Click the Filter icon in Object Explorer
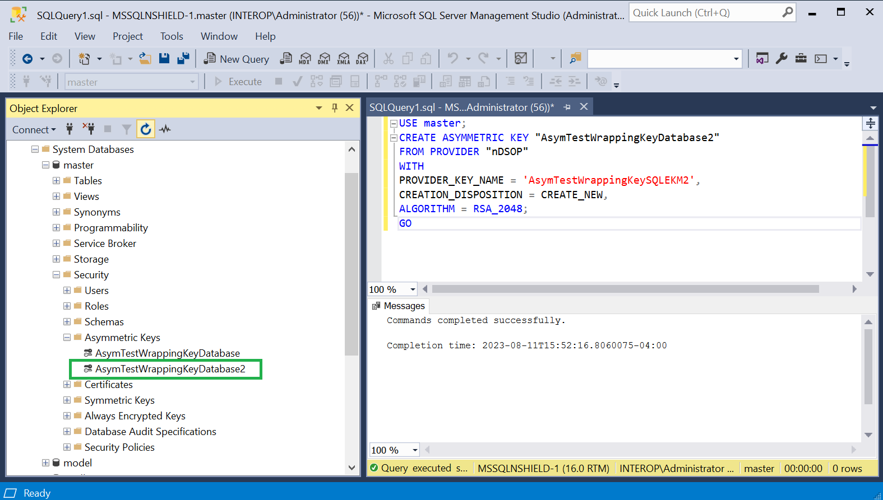This screenshot has width=883, height=500. pyautogui.click(x=127, y=129)
